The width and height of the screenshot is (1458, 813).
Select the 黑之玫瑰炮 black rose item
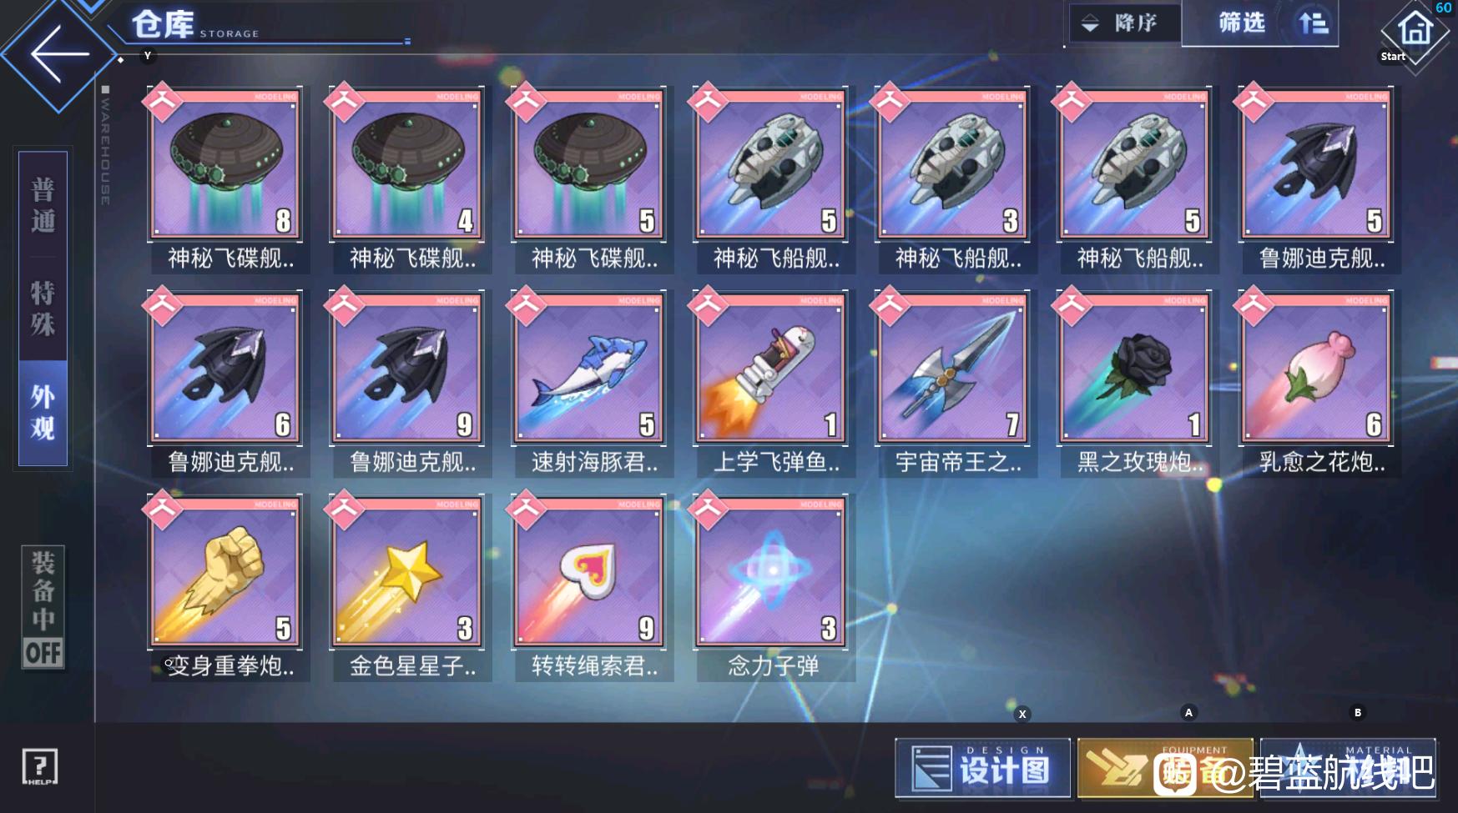1136,383
